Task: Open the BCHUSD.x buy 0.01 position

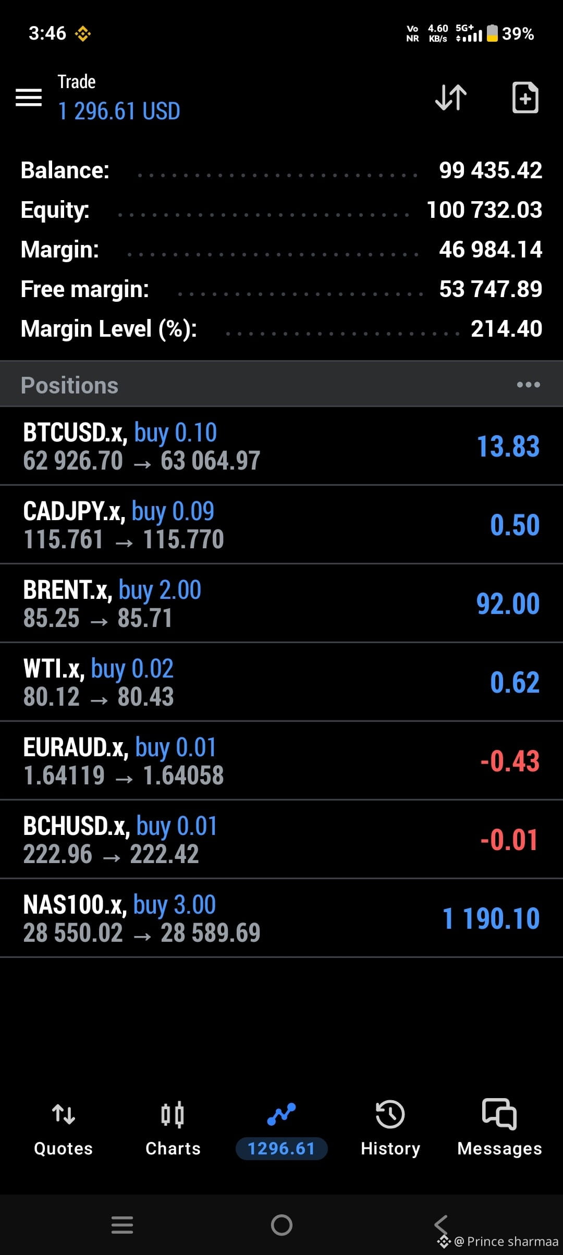Action: click(x=281, y=840)
